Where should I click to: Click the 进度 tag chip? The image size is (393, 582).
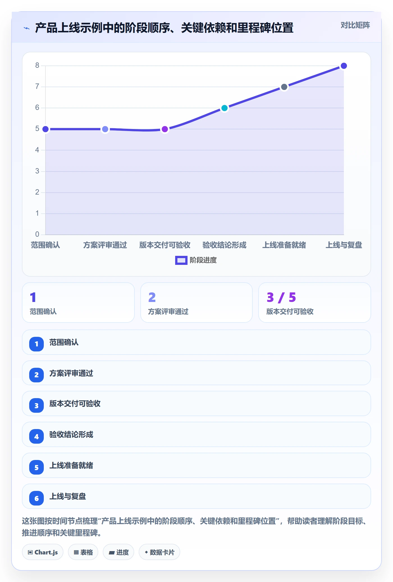(118, 552)
